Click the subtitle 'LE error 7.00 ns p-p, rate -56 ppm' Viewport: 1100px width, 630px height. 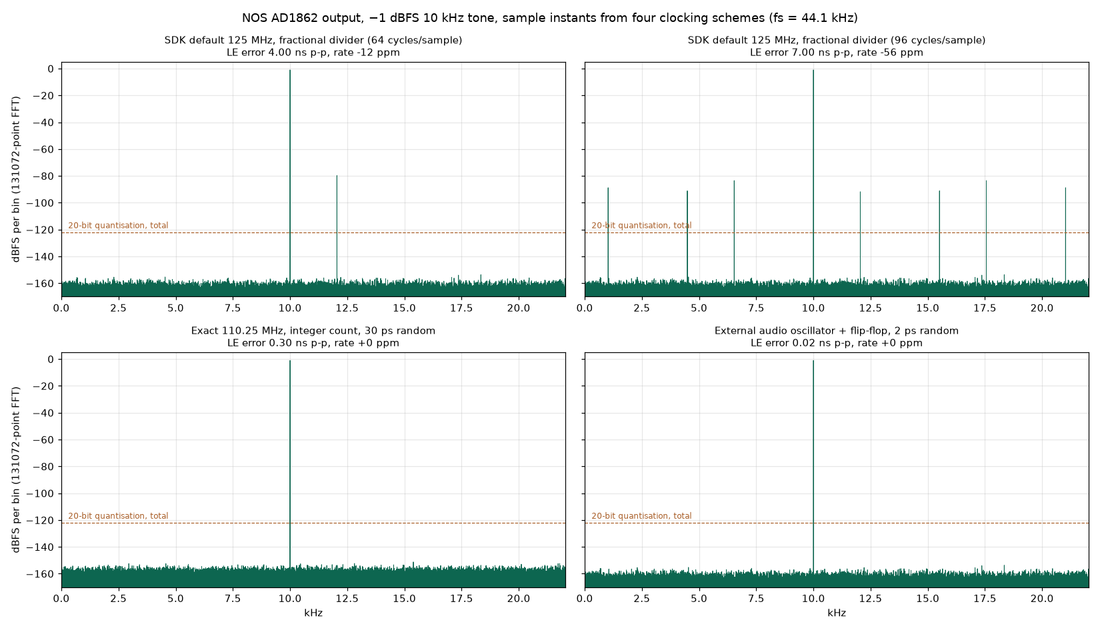tap(837, 53)
